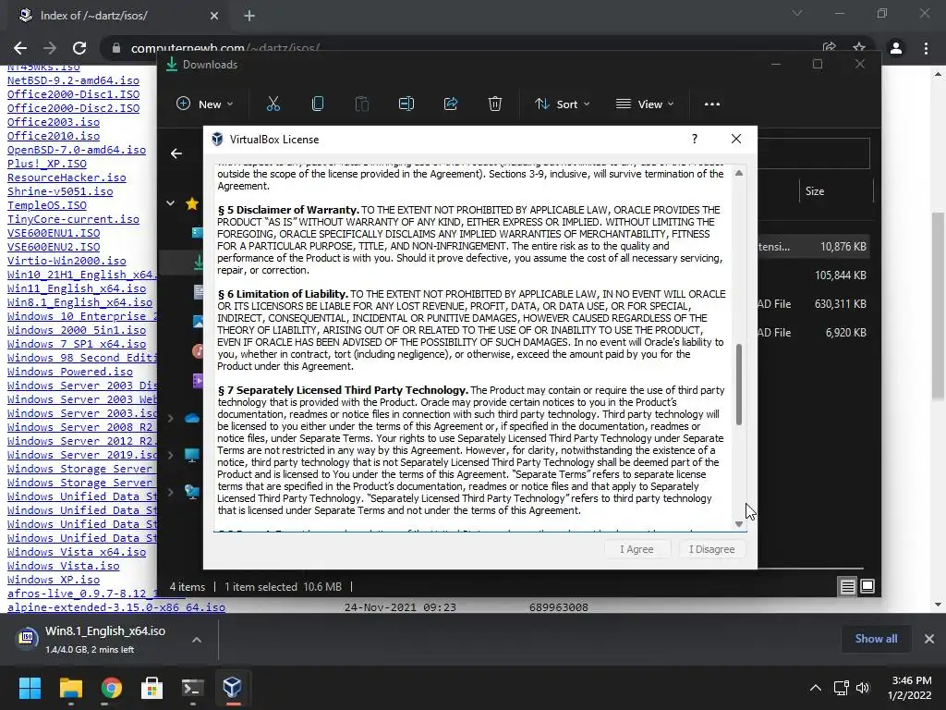Open the Office2010.iso link
The image size is (946, 710).
coord(54,136)
